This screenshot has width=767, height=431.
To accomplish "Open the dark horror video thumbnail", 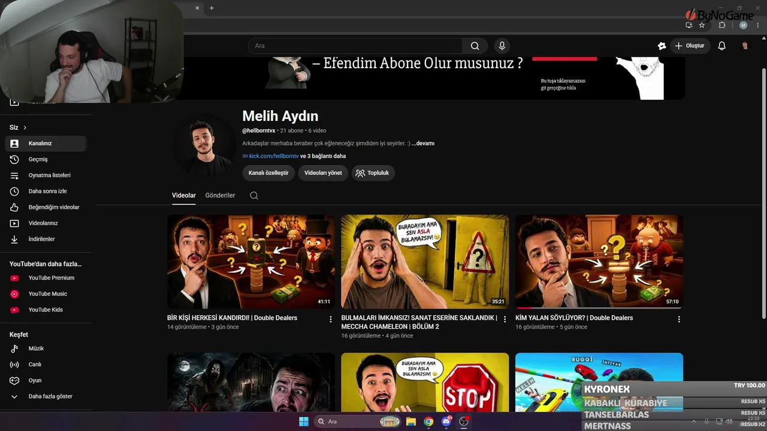I will tap(251, 382).
